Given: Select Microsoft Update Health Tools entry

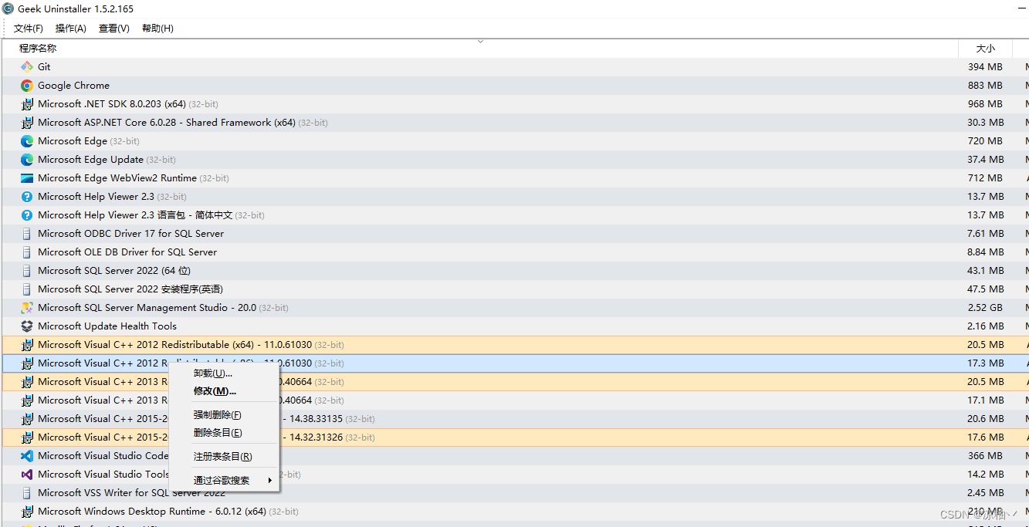Looking at the screenshot, I should [x=107, y=326].
